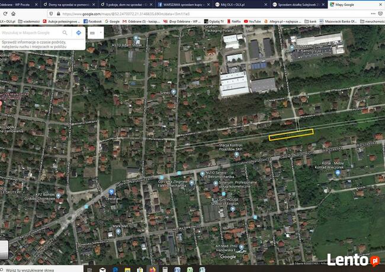Viewport: 385px width, 272px height.
Task: Click the tracking protection shield icon
Action: [51, 14]
